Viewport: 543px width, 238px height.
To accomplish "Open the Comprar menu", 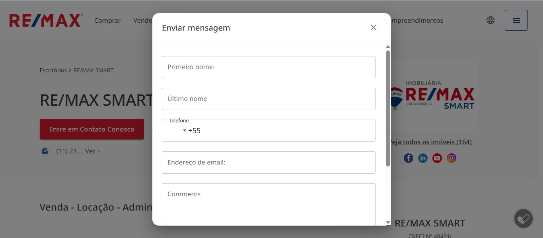I will pos(107,20).
